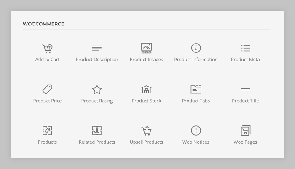This screenshot has width=295, height=169.
Task: Pick the Product Tabs folder icon
Action: tap(196, 89)
